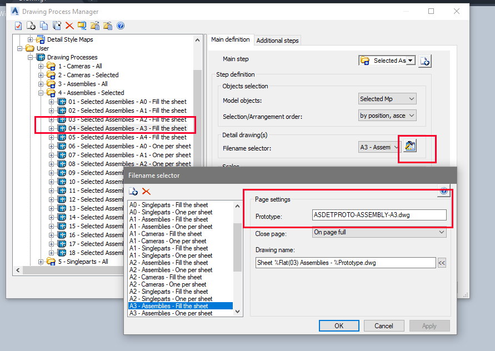The height and width of the screenshot is (351, 495).
Task: Run the selected drawing process (red checkmark icon)
Action: coord(18,26)
